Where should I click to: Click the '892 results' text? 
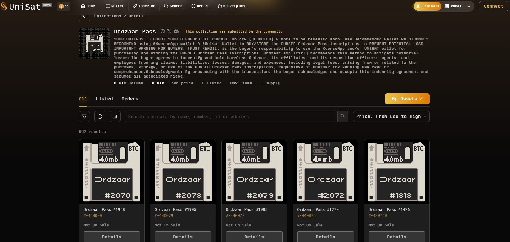pyautogui.click(x=92, y=132)
